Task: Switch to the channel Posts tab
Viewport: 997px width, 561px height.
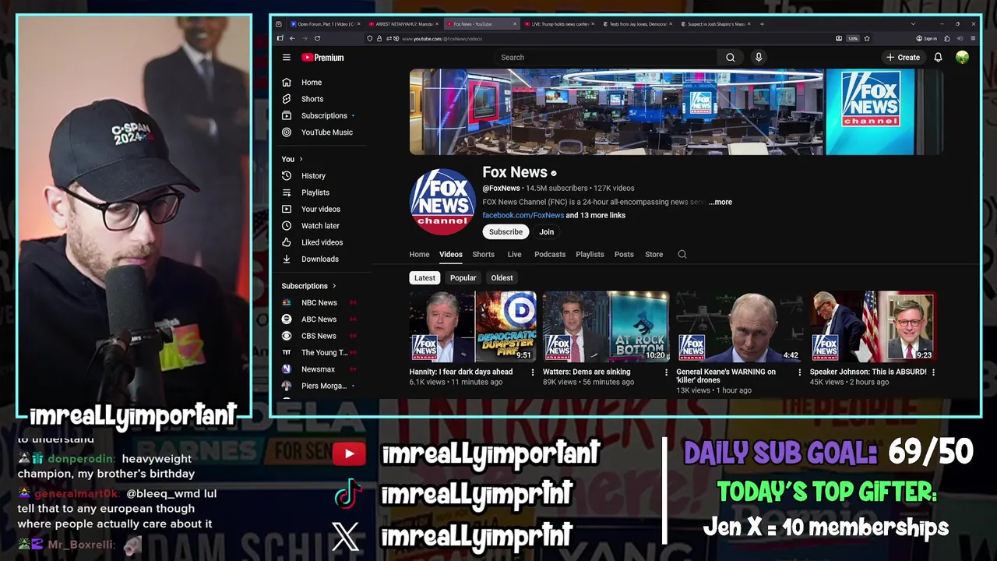Action: [x=624, y=254]
